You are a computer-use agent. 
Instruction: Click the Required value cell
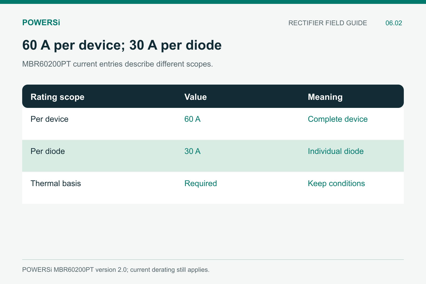[x=201, y=183]
